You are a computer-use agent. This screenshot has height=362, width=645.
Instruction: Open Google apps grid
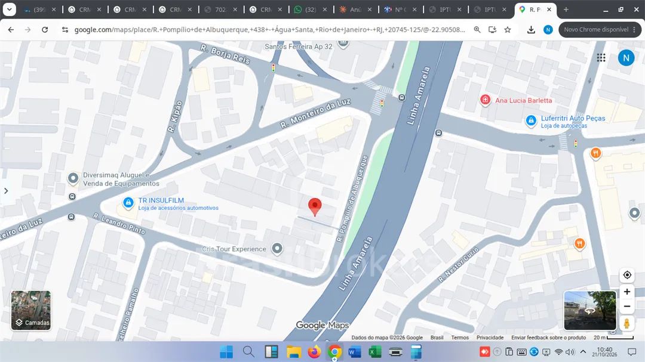click(601, 58)
